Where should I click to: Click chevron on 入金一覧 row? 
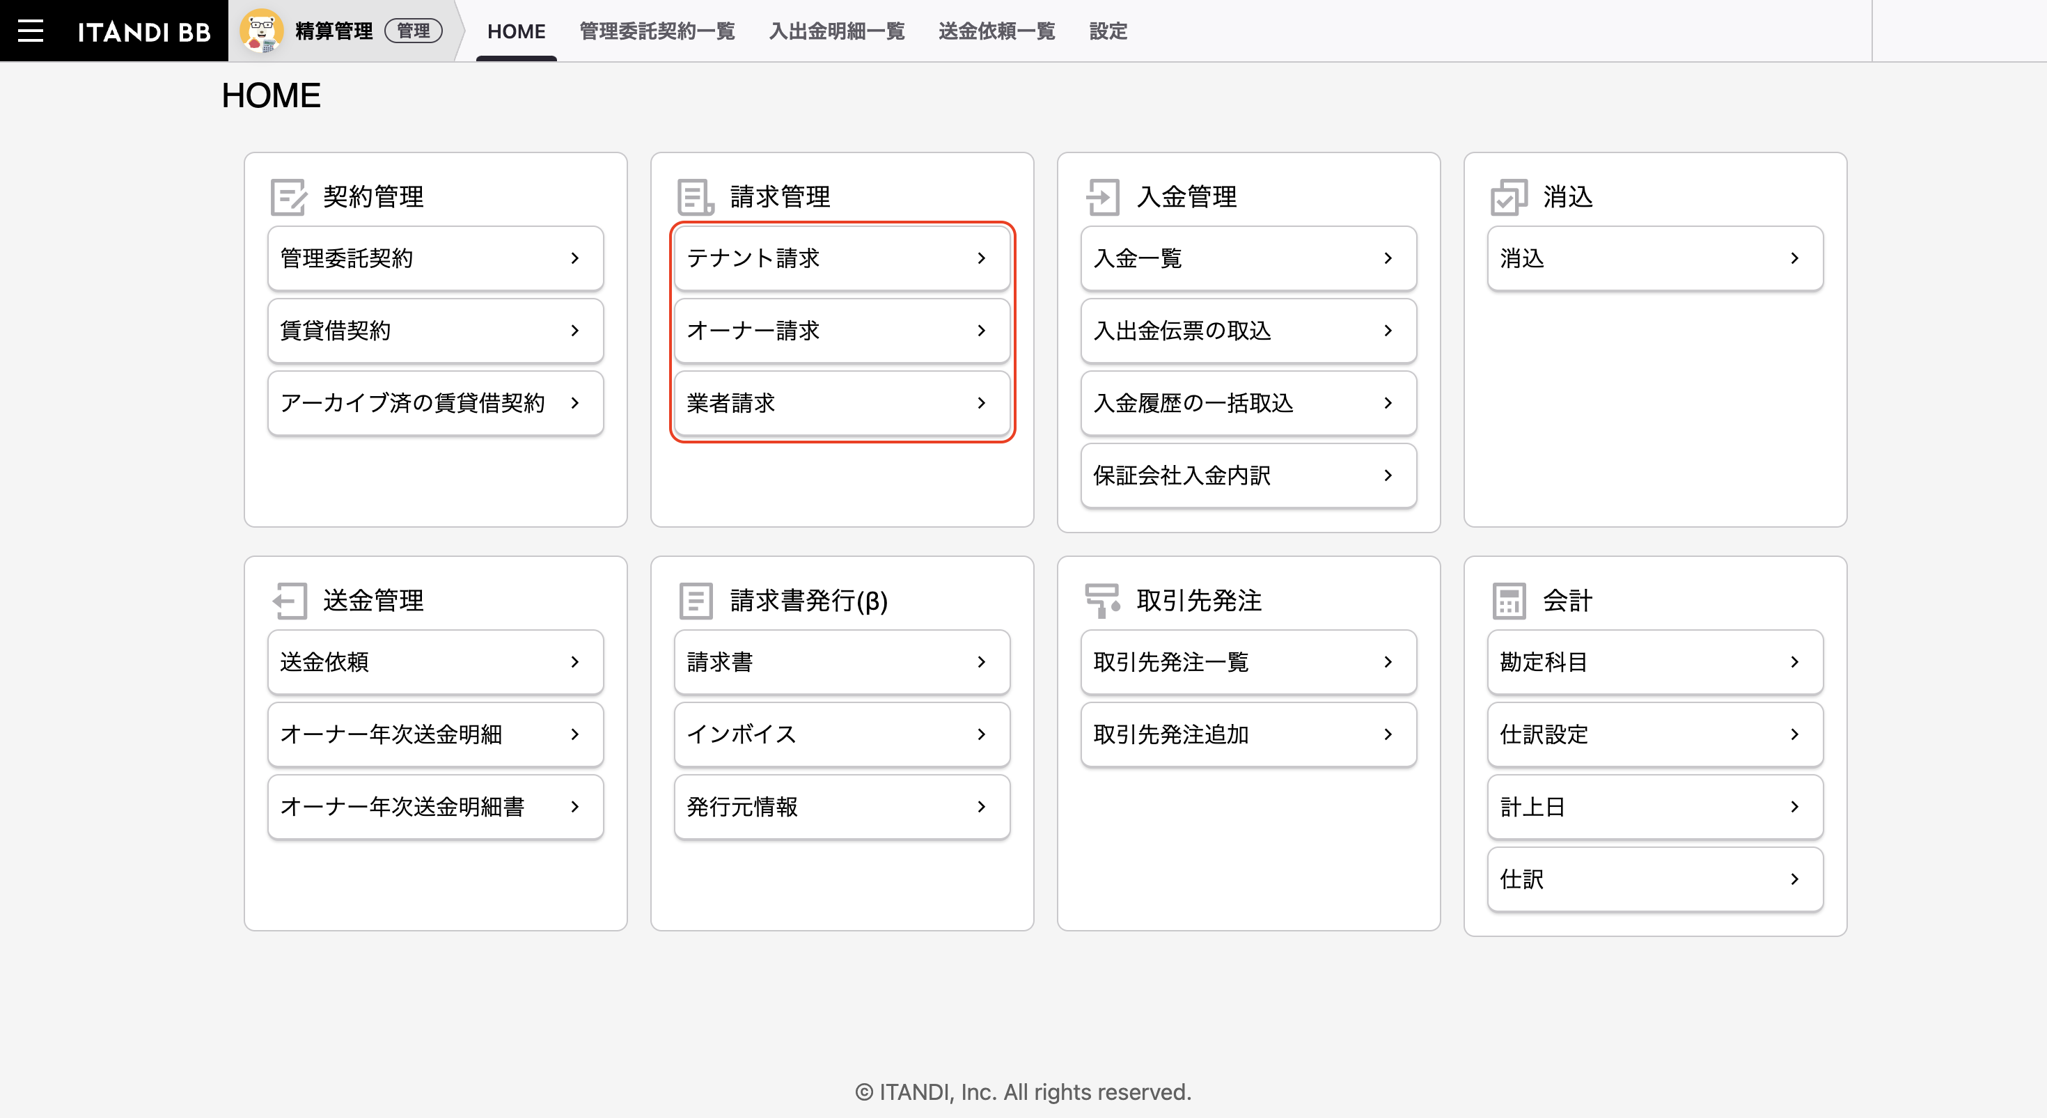click(x=1388, y=258)
